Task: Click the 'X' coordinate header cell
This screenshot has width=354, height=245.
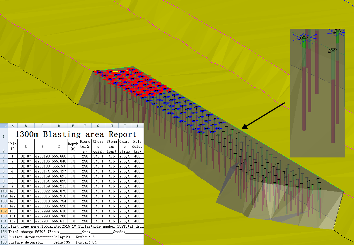Action: (x=26, y=146)
